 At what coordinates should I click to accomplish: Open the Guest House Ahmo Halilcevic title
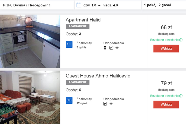pyautogui.click(x=98, y=76)
